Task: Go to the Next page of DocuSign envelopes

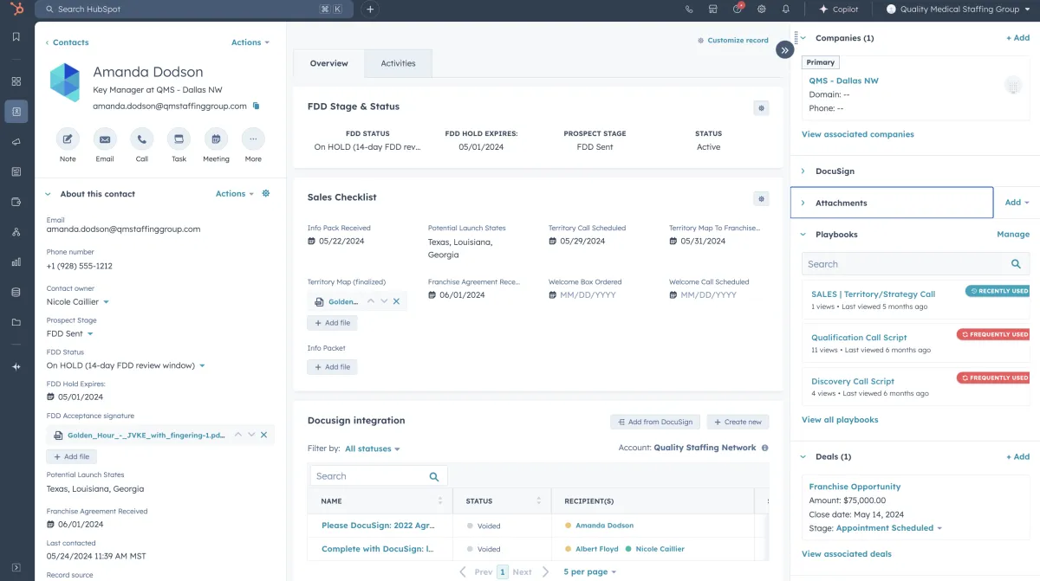Action: [x=530, y=571]
